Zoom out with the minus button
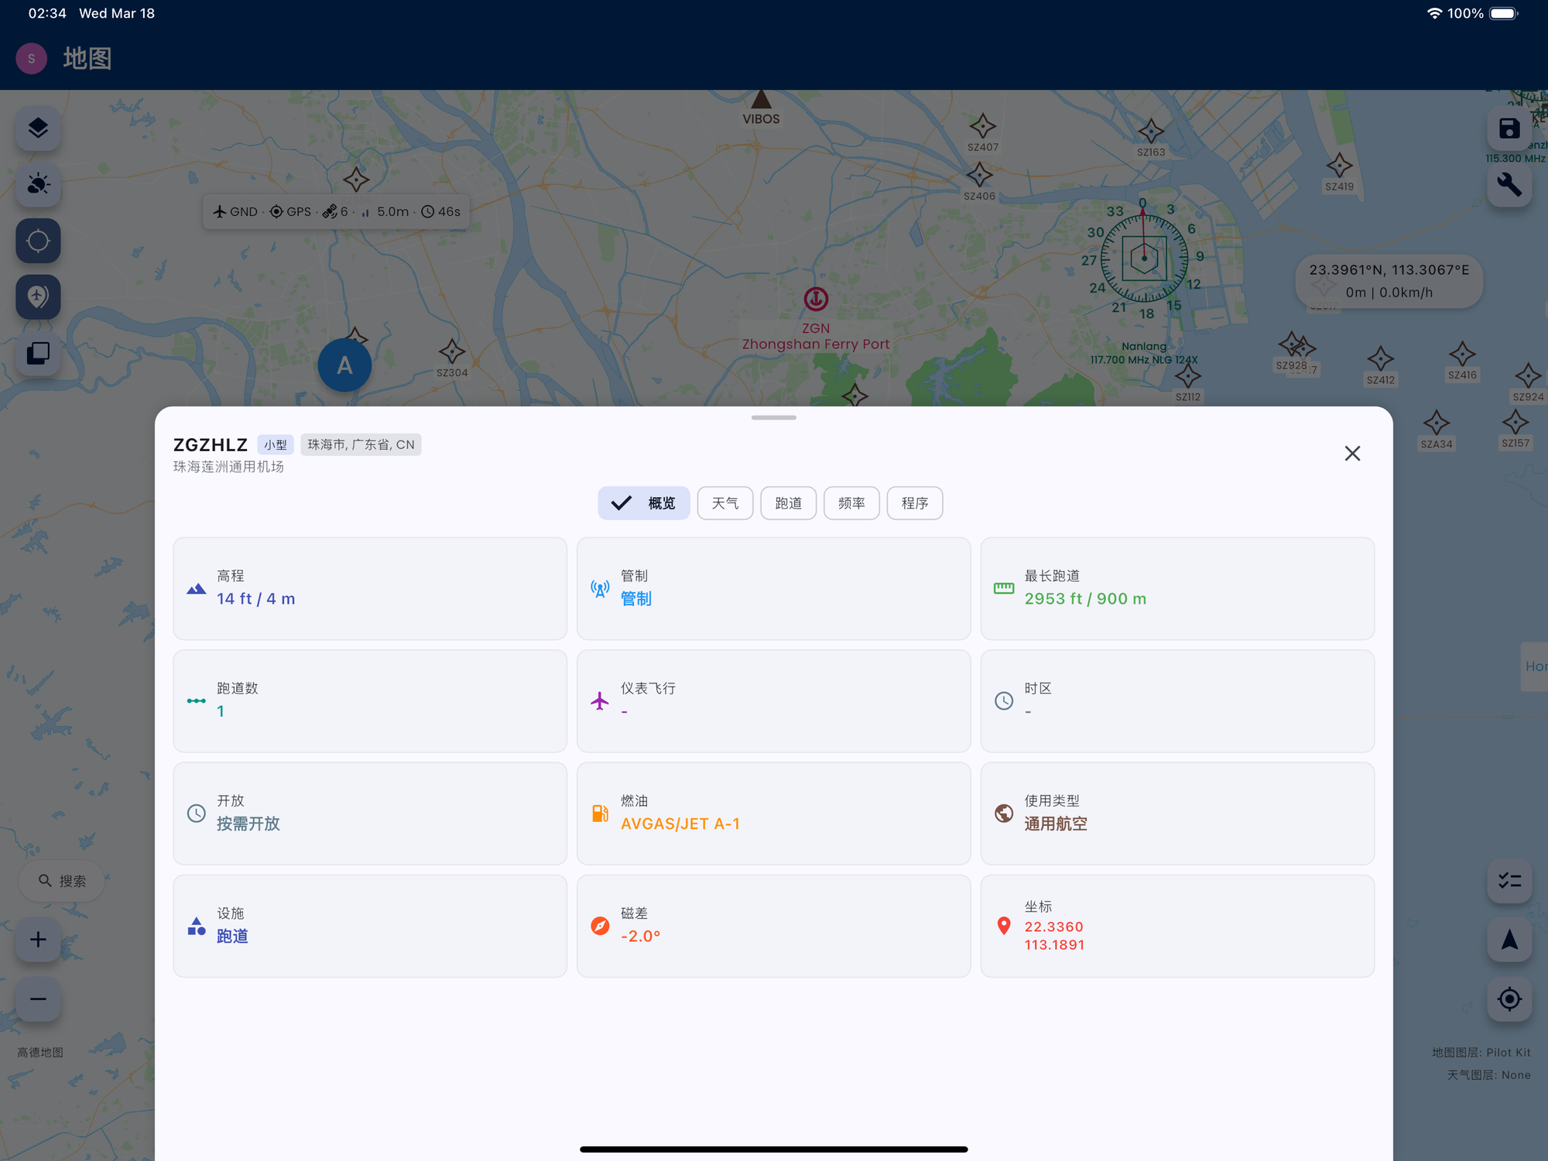 click(38, 998)
